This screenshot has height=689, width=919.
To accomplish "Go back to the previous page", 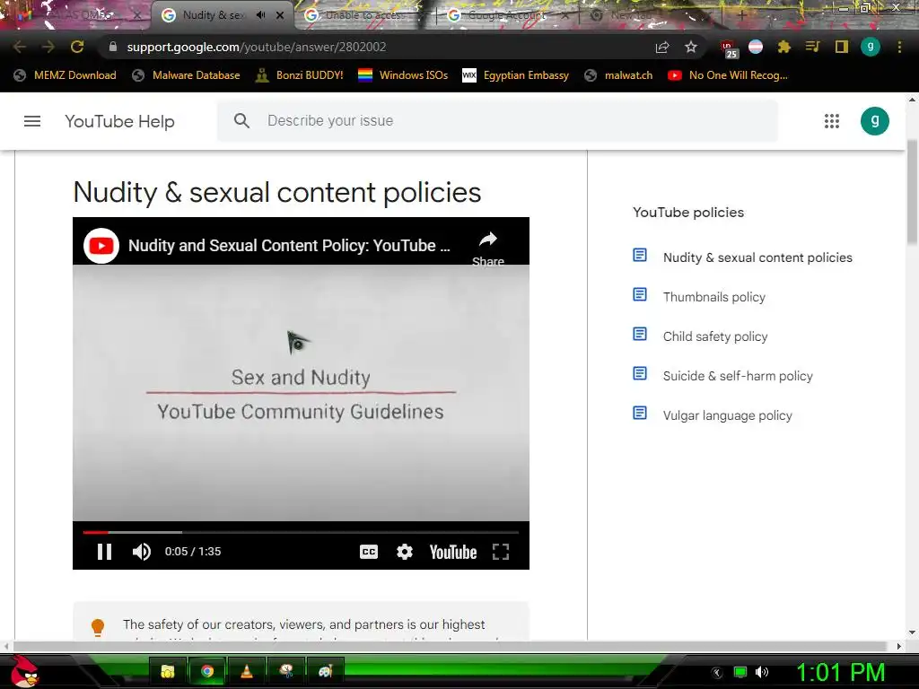I will coord(20,47).
